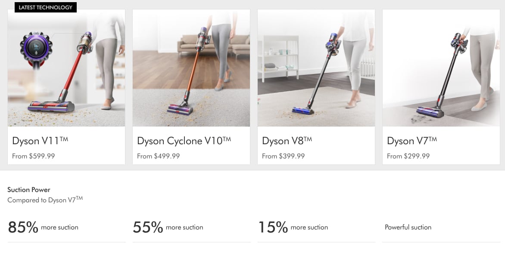Choose the From $299.99 price
The height and width of the screenshot is (254, 505).
click(x=408, y=156)
